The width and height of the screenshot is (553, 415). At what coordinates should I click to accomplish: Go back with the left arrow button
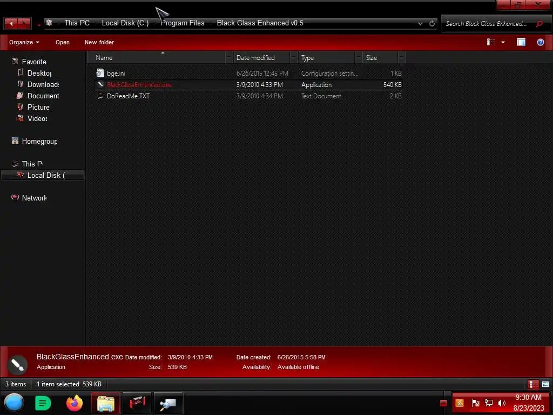tap(11, 24)
